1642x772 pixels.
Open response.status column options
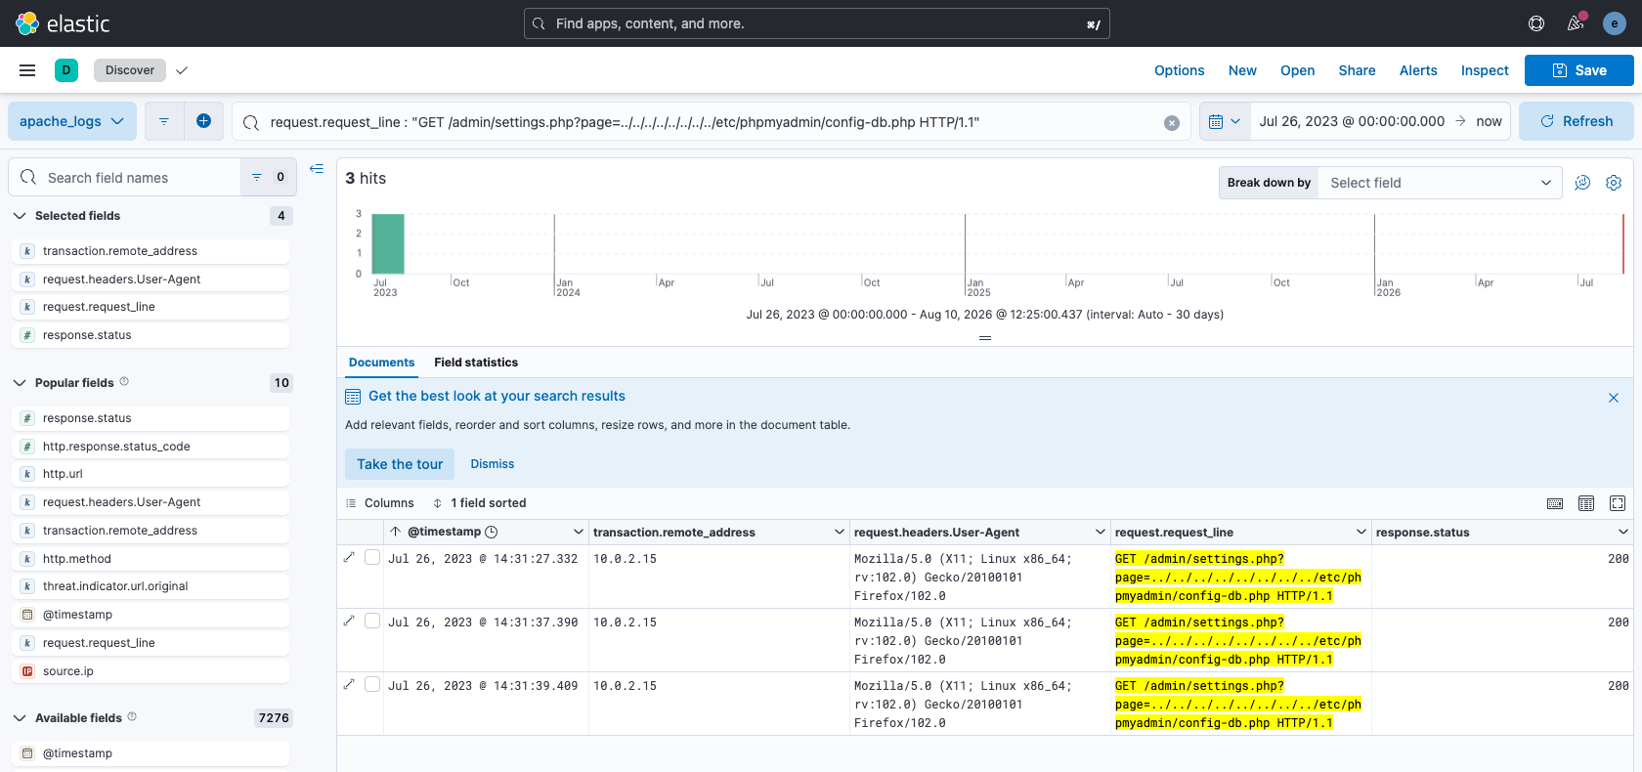tap(1622, 532)
